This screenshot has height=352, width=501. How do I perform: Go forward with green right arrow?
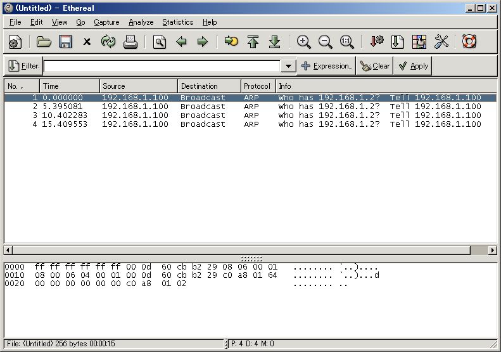click(x=202, y=42)
